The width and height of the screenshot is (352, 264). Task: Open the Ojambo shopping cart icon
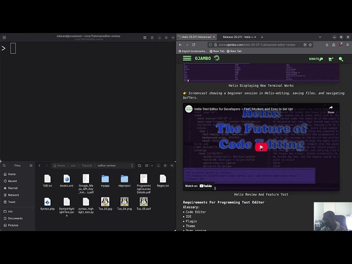[x=331, y=59]
